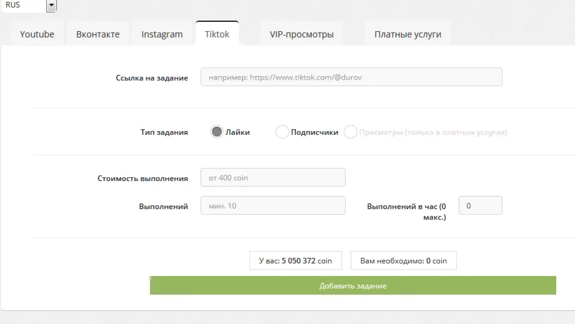This screenshot has height=324, width=575.
Task: Select the Instagram tab
Action: 162,34
